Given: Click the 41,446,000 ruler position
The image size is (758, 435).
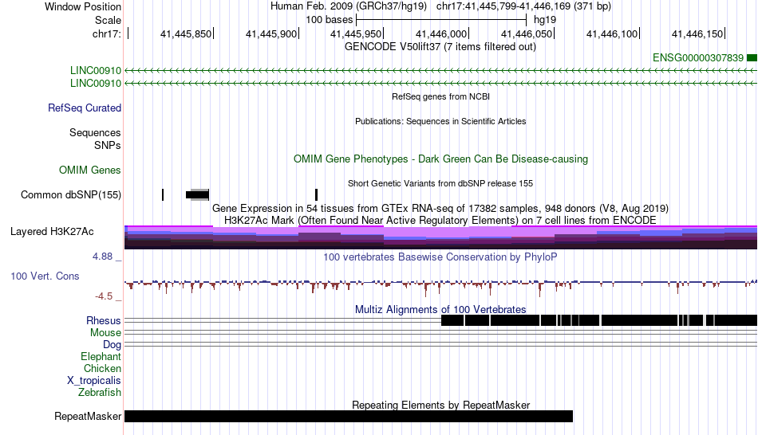Looking at the screenshot, I should pyautogui.click(x=441, y=33).
